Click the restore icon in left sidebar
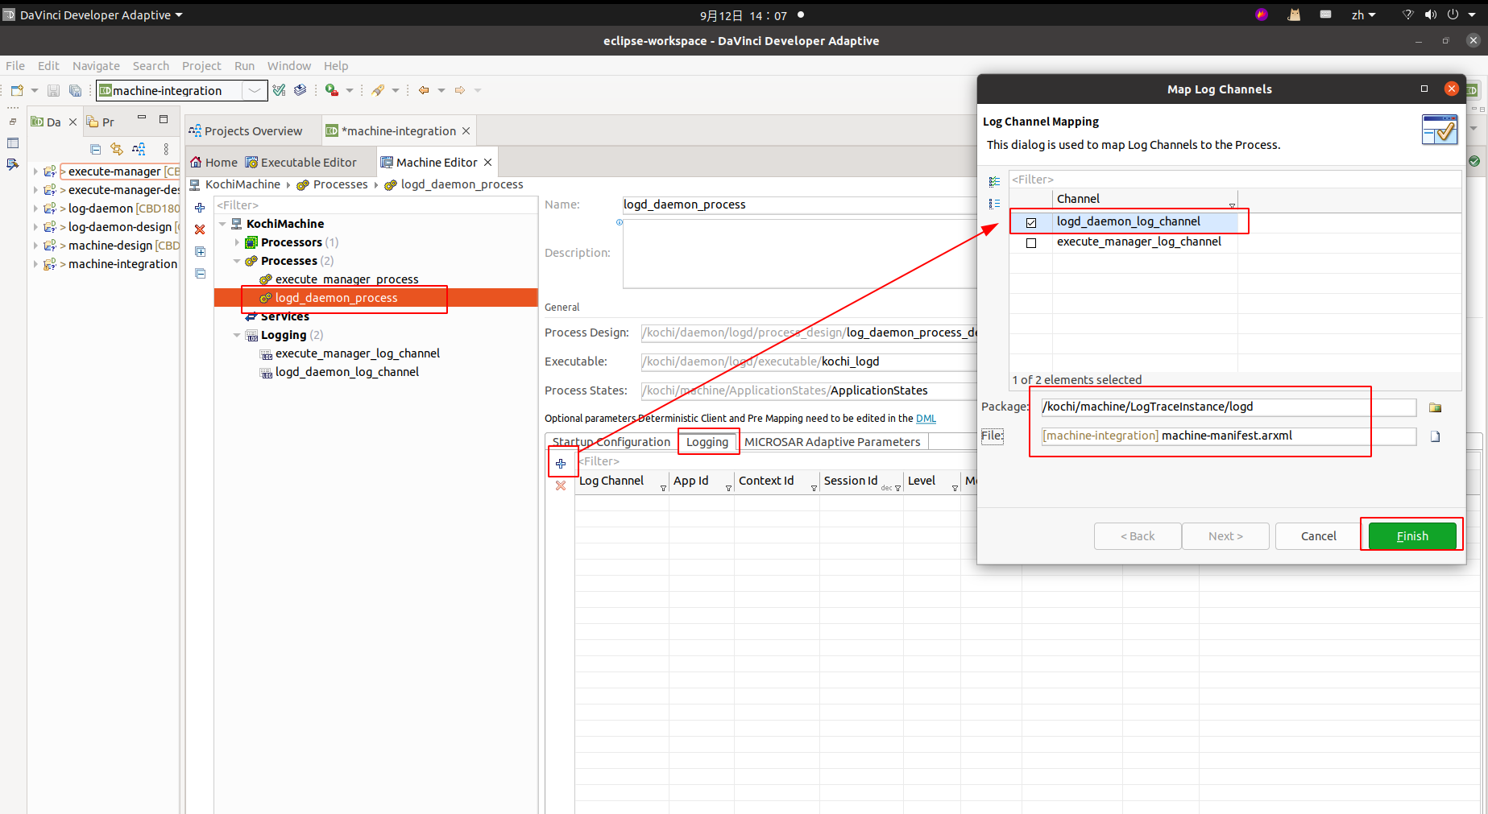 (13, 122)
